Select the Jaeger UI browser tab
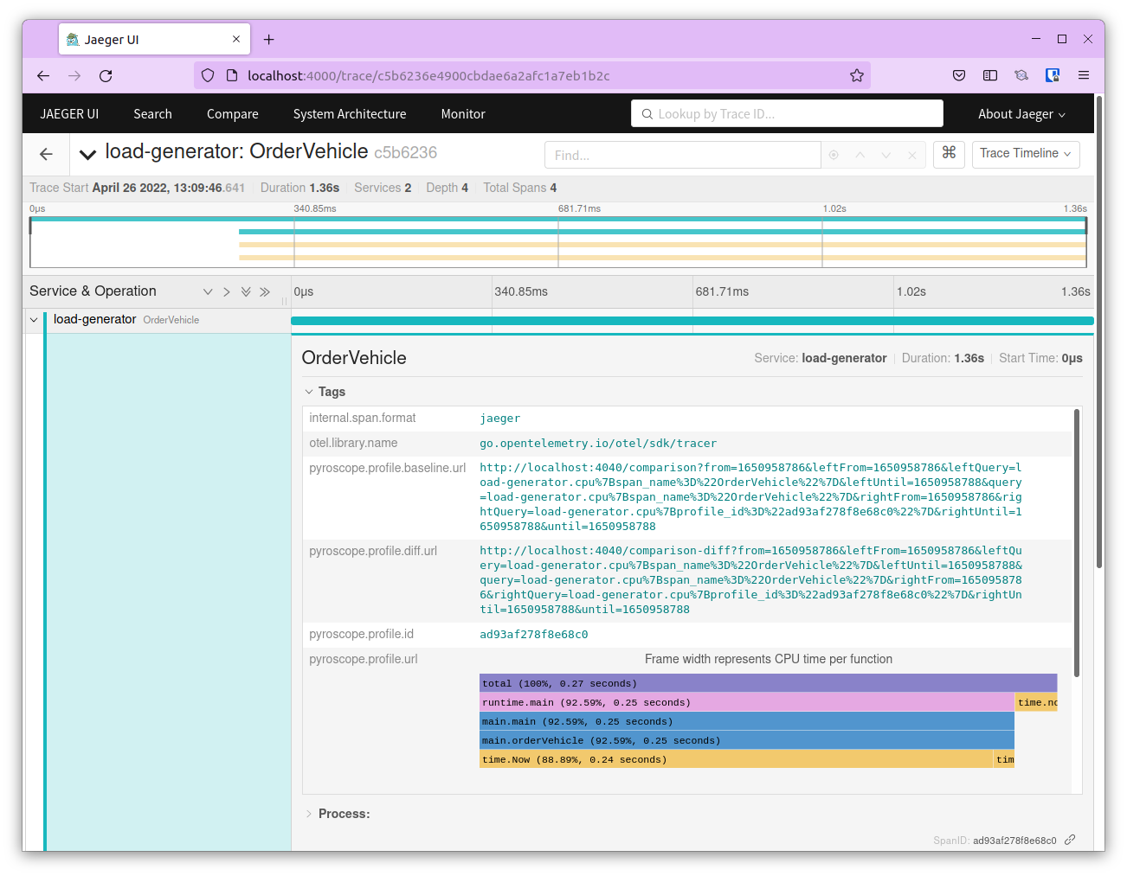 click(x=154, y=39)
